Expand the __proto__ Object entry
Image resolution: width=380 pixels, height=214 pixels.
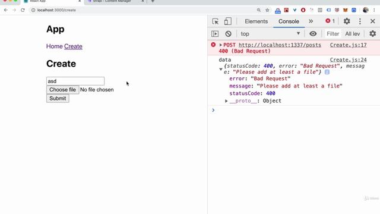[x=226, y=100]
